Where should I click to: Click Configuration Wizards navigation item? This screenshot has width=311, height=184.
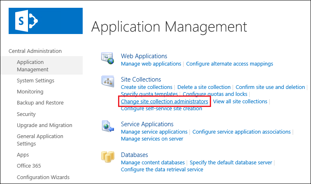pos(43,177)
